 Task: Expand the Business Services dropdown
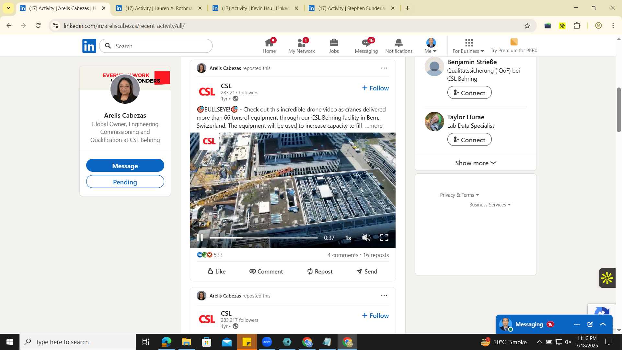point(490,204)
